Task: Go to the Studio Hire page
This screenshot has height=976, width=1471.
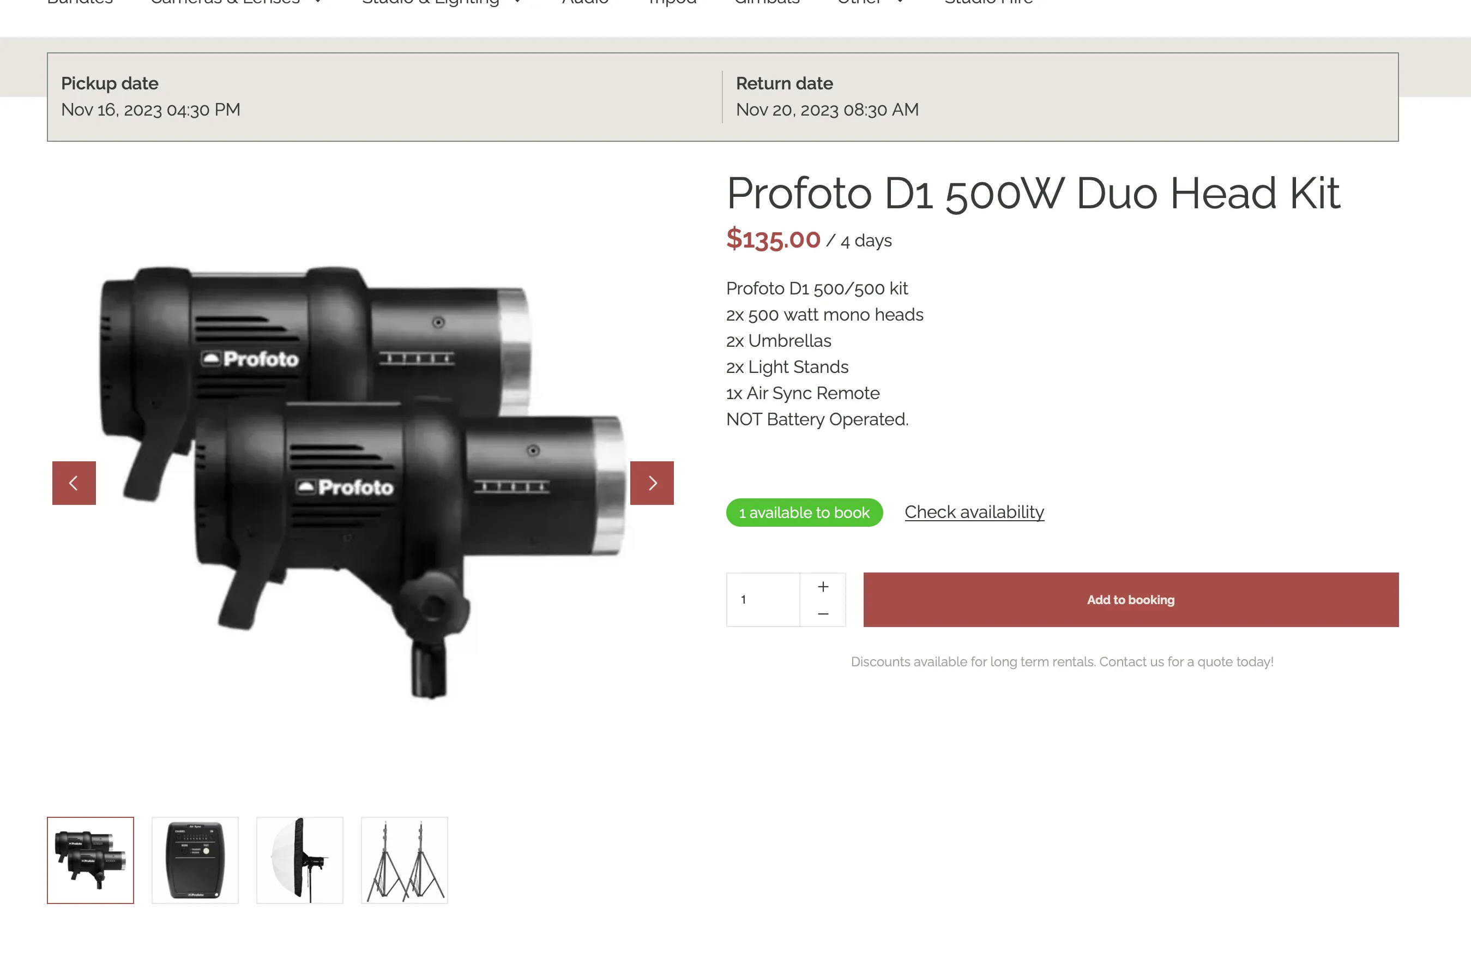Action: click(988, 2)
